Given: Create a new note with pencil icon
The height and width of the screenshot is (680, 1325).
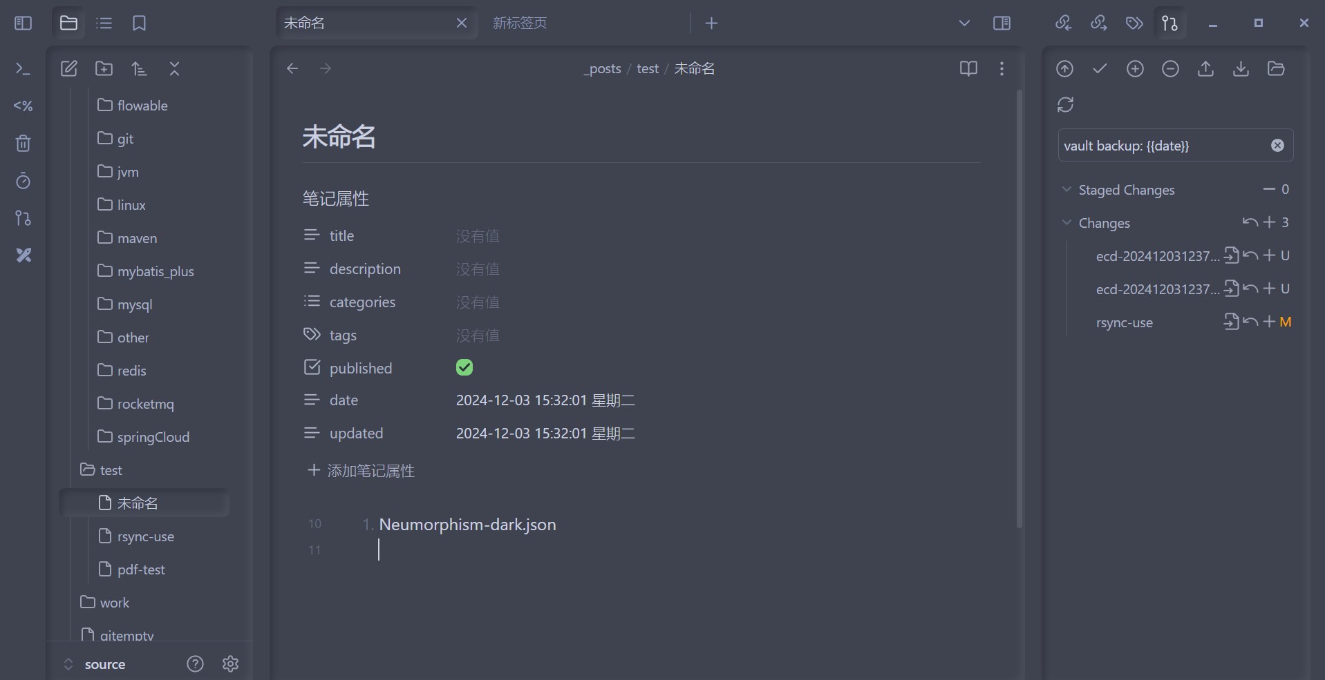Looking at the screenshot, I should click(69, 68).
